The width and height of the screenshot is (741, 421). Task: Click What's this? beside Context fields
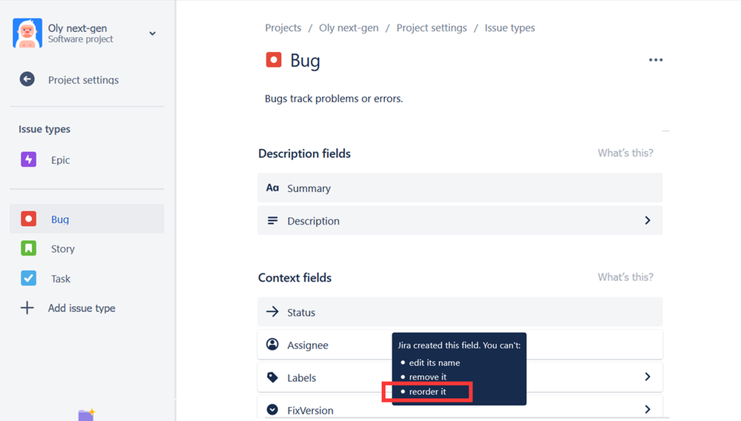click(x=625, y=277)
